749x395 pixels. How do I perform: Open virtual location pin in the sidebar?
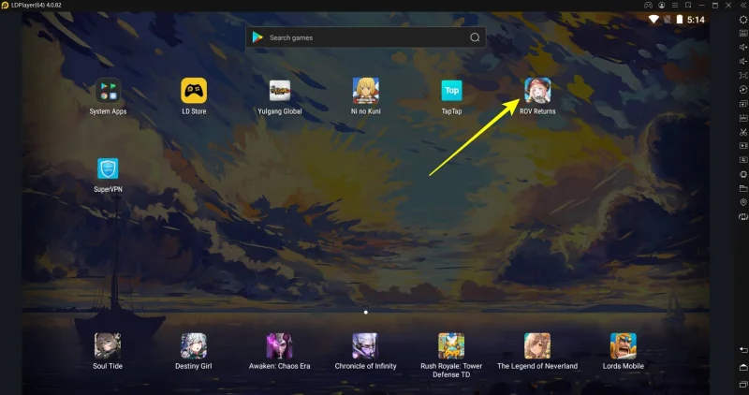pyautogui.click(x=743, y=202)
